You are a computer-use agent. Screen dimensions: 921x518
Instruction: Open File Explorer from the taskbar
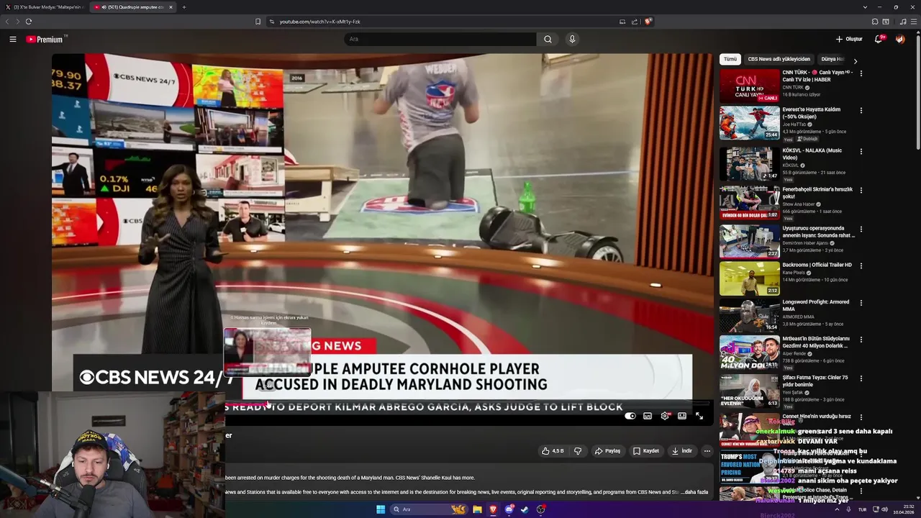pyautogui.click(x=477, y=509)
